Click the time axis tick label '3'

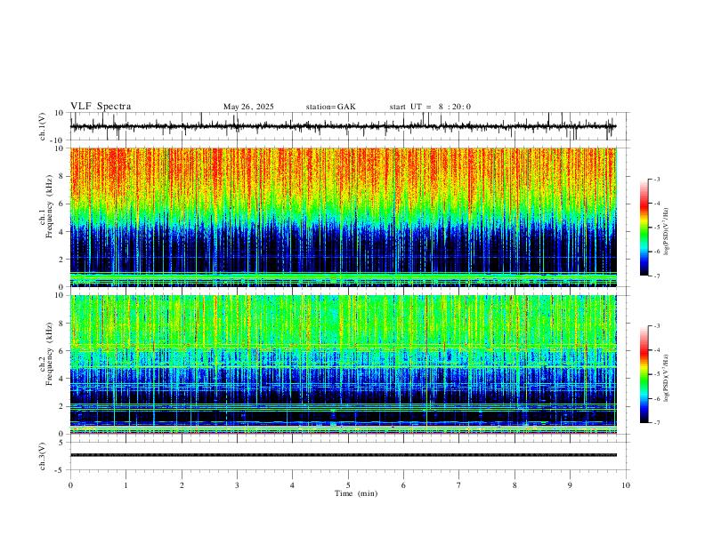(x=237, y=485)
